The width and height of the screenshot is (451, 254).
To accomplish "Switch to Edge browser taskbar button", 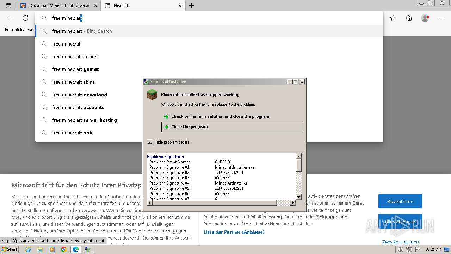I will tap(75, 249).
